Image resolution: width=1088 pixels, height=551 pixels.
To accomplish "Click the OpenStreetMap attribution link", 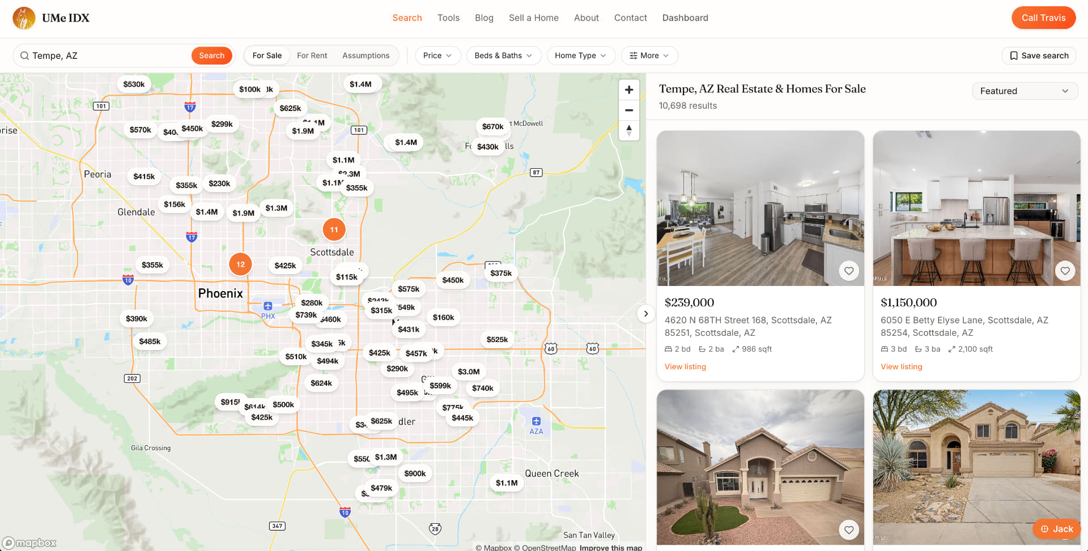I will pyautogui.click(x=545, y=548).
